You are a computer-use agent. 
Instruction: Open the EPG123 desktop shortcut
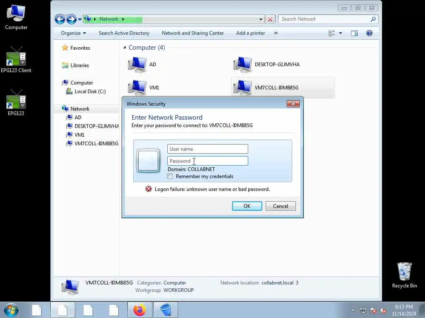(x=16, y=103)
